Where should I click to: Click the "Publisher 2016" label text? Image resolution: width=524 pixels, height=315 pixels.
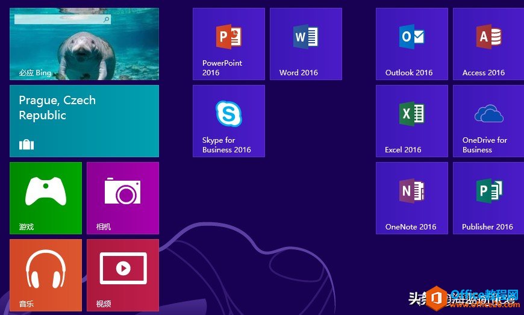coord(487,227)
